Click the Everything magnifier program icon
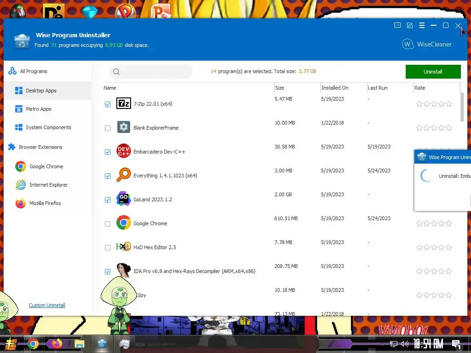Screen dimensions: 471x353 [x=123, y=175]
